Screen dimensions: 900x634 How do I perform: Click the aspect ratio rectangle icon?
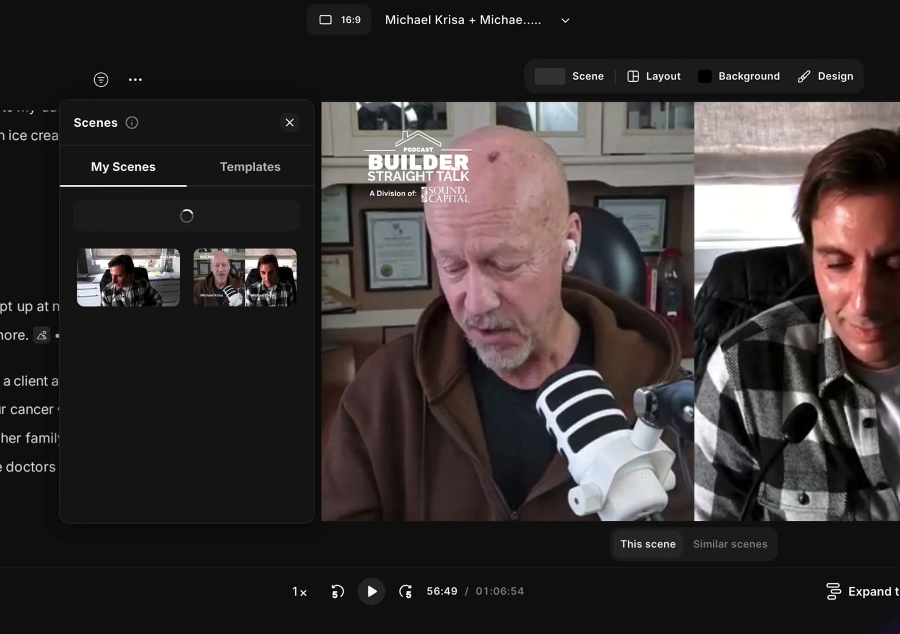325,20
